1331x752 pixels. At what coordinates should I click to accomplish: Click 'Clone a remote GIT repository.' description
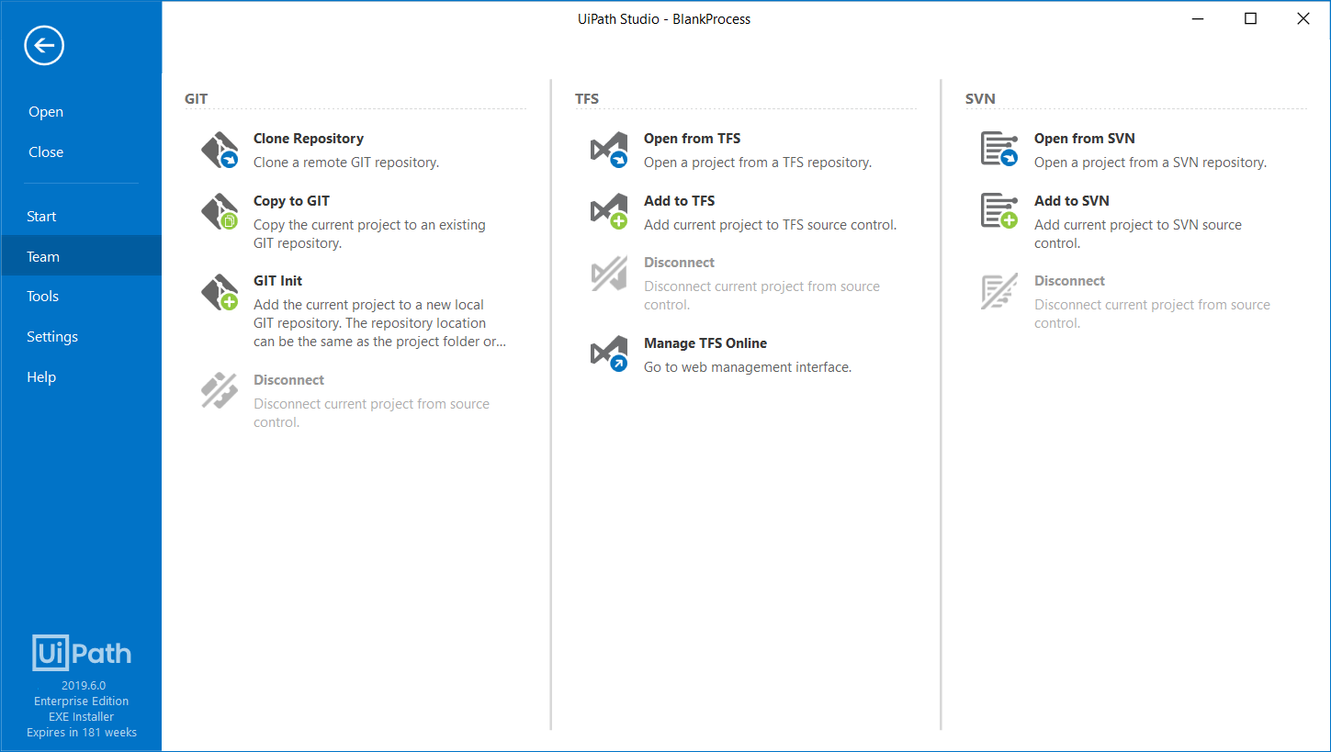tap(346, 163)
